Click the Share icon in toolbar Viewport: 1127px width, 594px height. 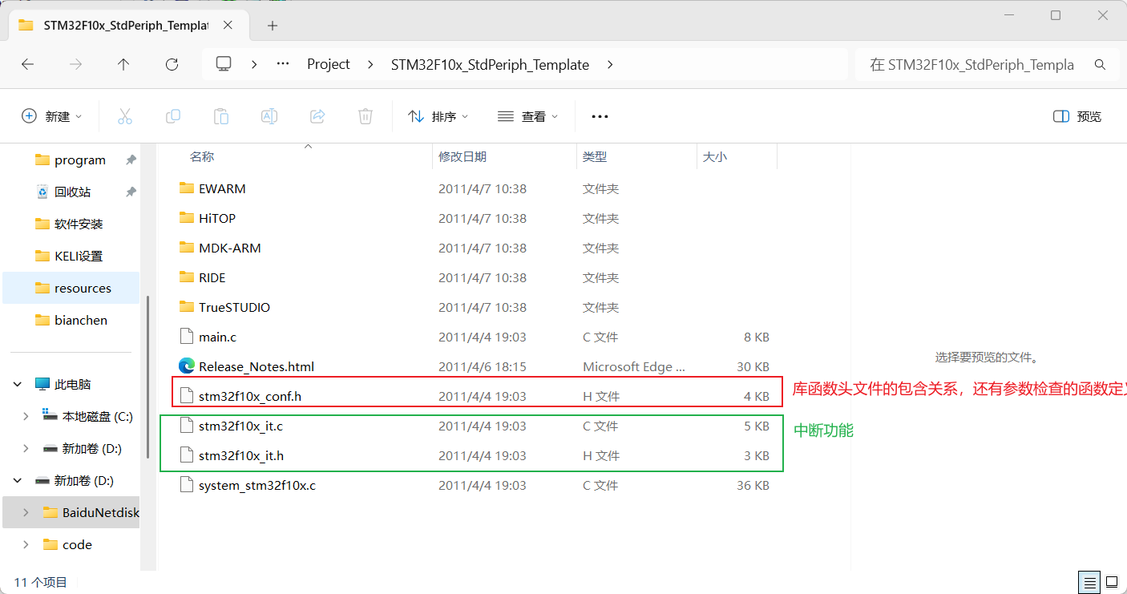tap(317, 116)
